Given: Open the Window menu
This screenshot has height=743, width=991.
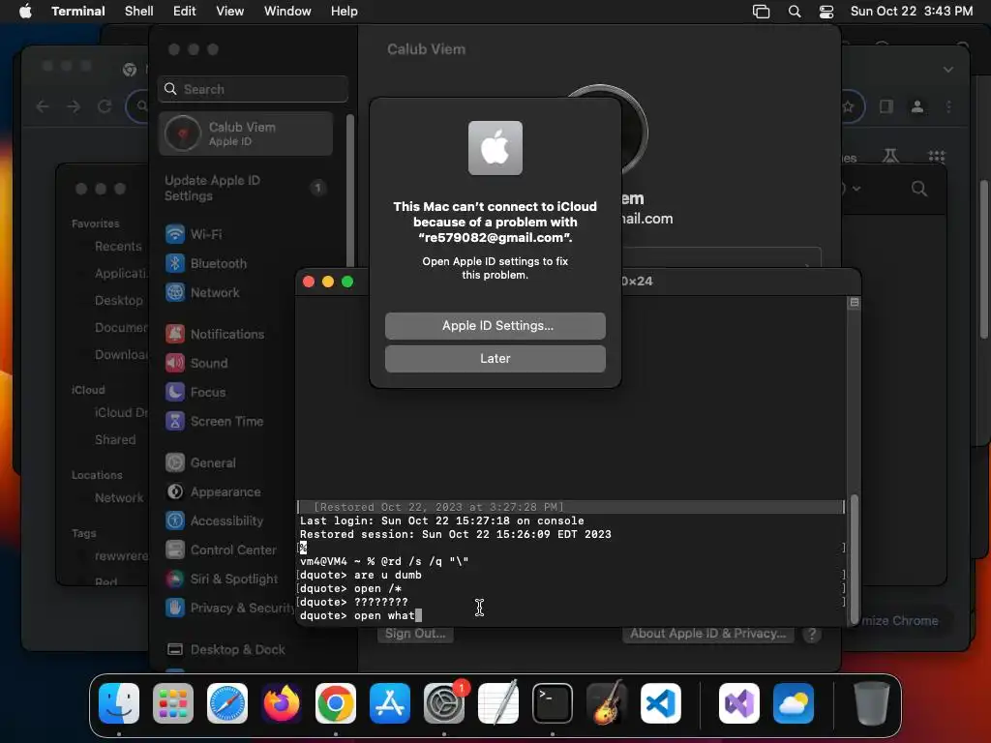Looking at the screenshot, I should (x=287, y=12).
